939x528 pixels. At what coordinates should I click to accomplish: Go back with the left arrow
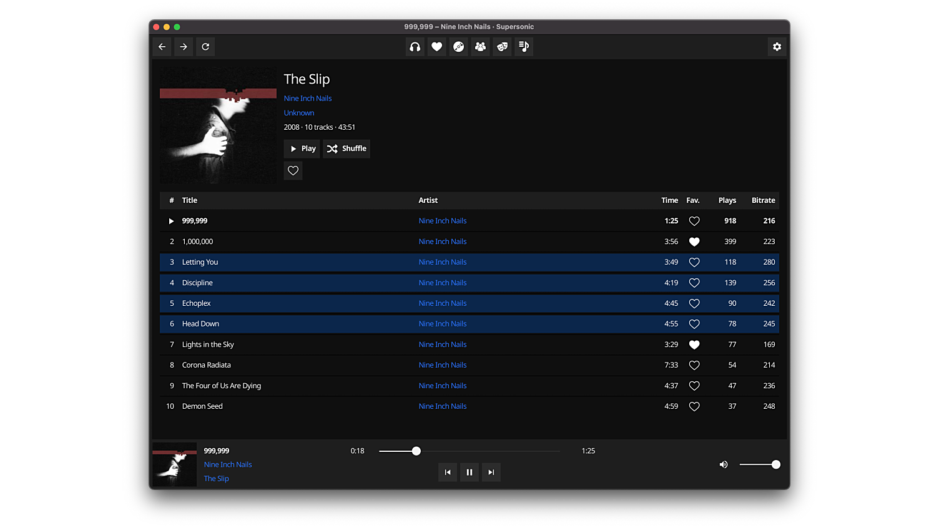(162, 47)
